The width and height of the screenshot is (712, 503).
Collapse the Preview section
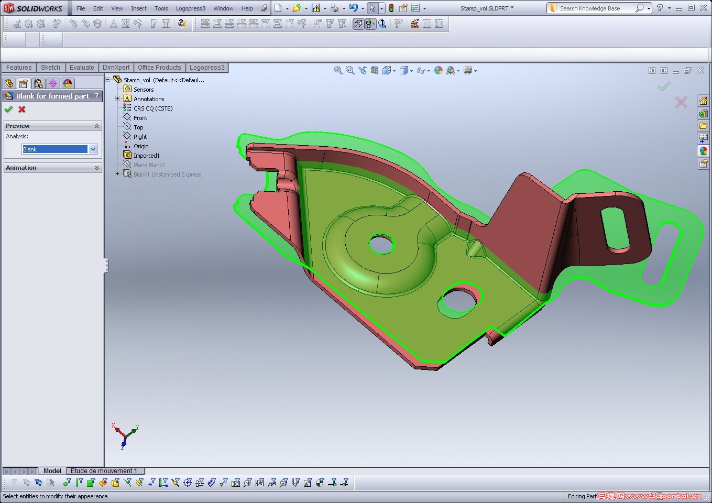[x=96, y=126]
